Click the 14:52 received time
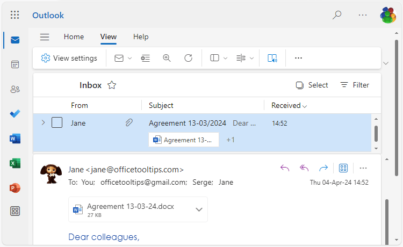This screenshot has height=247, width=403. tap(279, 123)
